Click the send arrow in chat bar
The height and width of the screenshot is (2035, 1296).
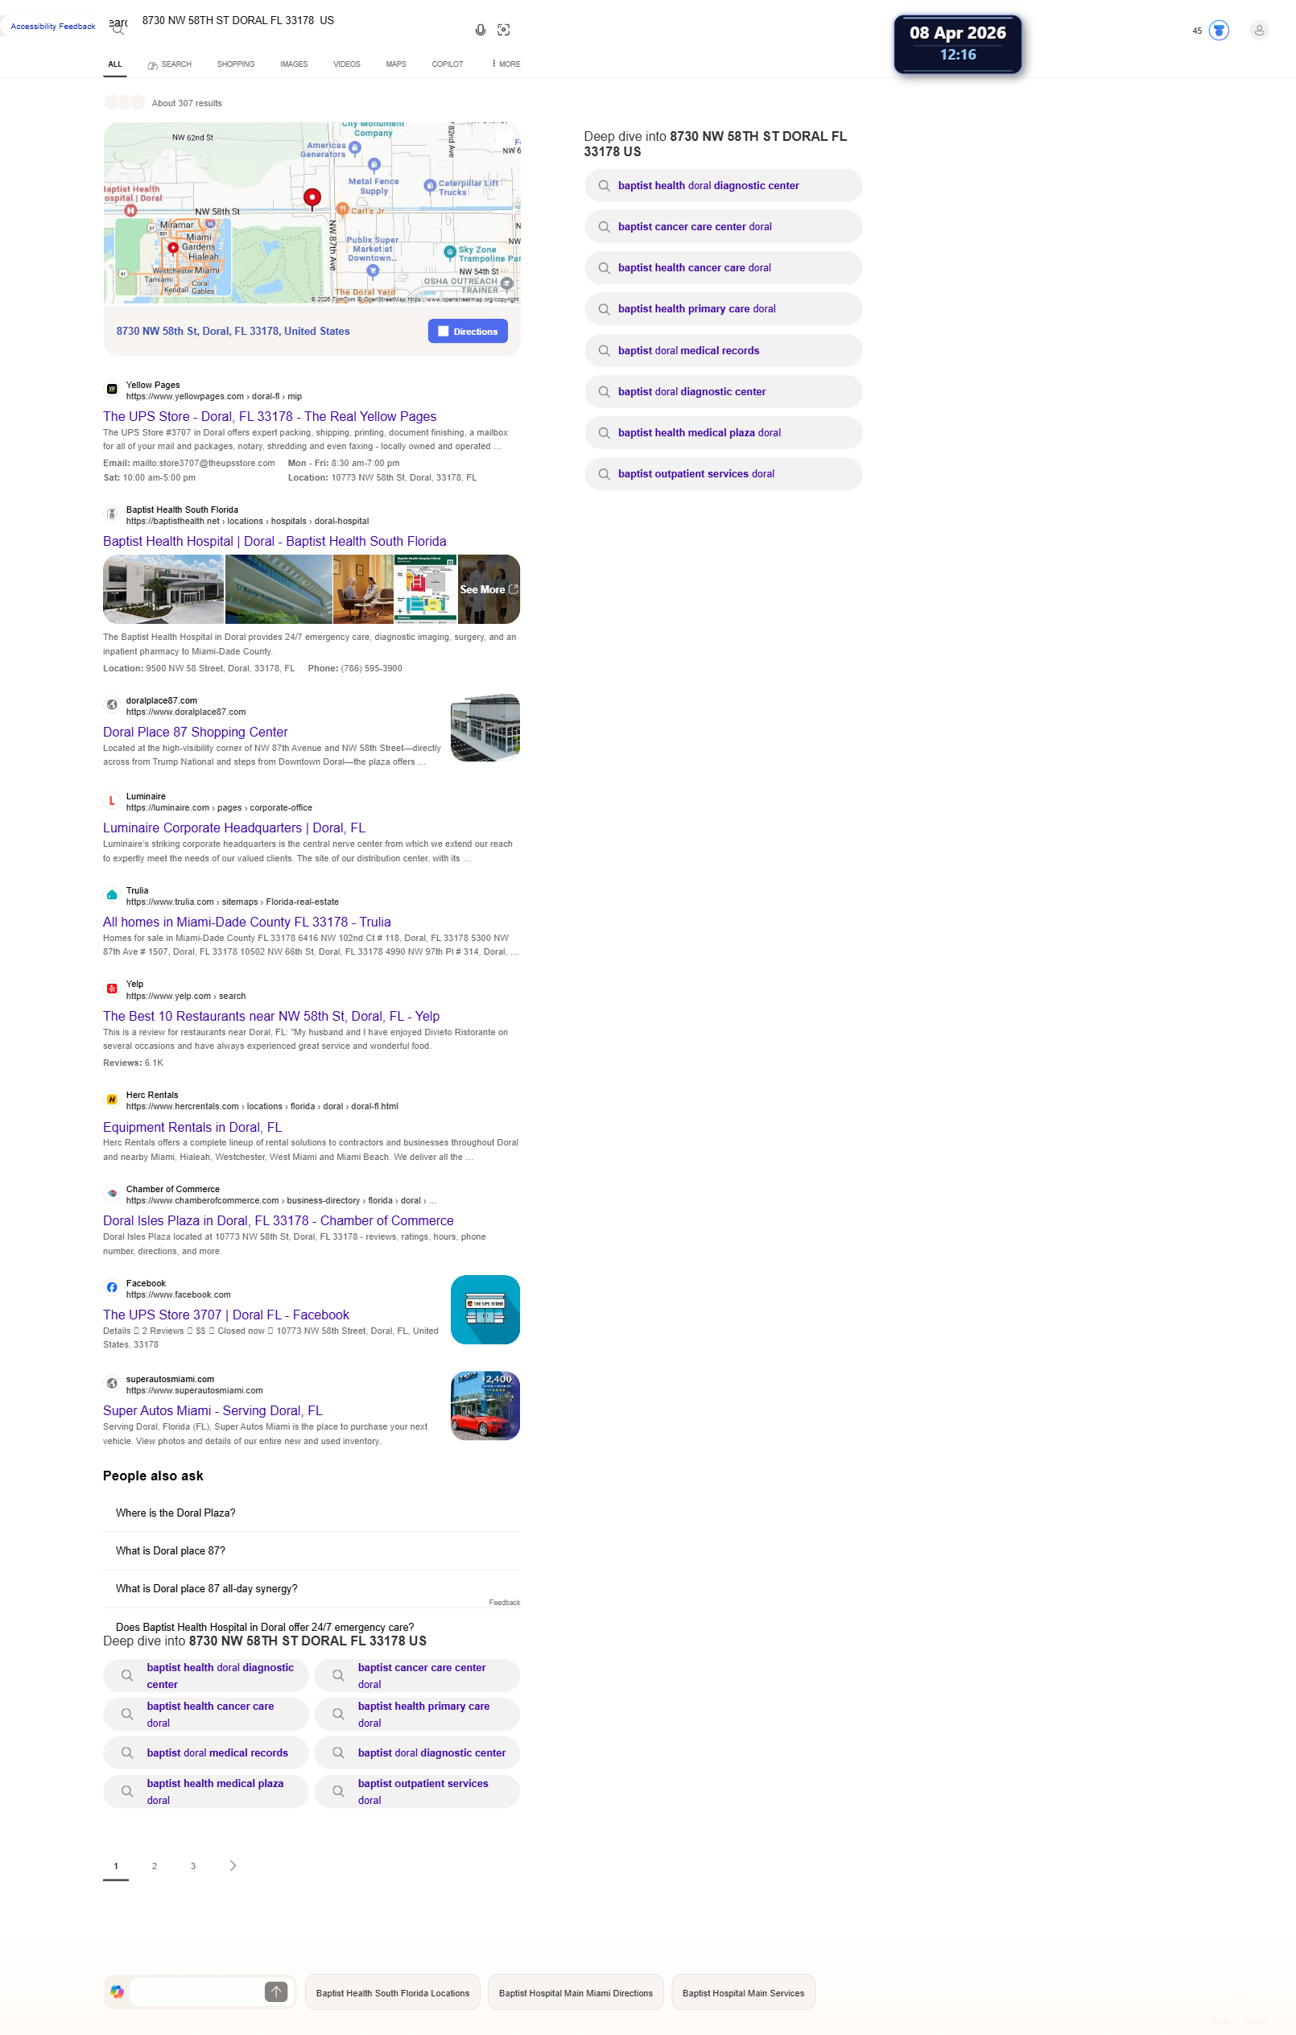[276, 1992]
